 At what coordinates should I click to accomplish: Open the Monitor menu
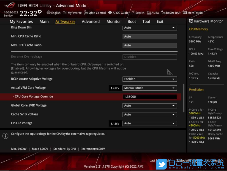click(113, 21)
